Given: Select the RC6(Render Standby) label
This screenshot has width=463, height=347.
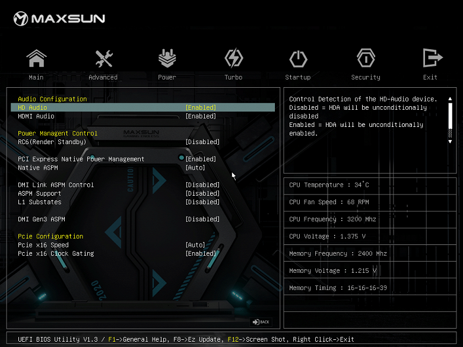Looking at the screenshot, I should [x=52, y=142].
